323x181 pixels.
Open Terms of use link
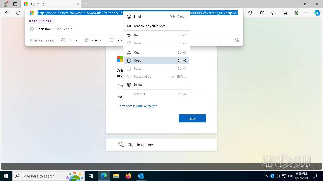click(273, 166)
